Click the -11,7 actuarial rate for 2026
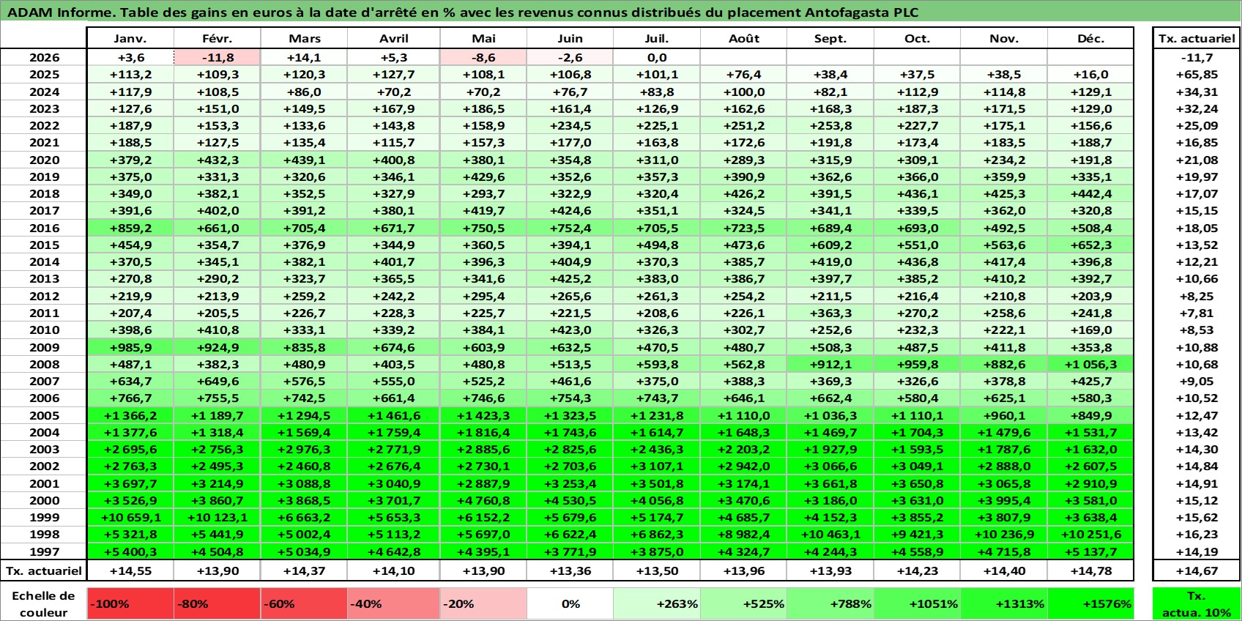This screenshot has width=1242, height=621. [x=1197, y=58]
